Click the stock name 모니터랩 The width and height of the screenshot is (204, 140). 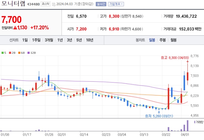pyautogui.click(x=13, y=4)
